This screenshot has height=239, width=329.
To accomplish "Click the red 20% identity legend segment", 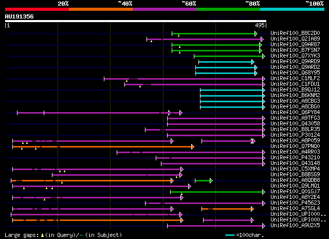I will [37, 9].
